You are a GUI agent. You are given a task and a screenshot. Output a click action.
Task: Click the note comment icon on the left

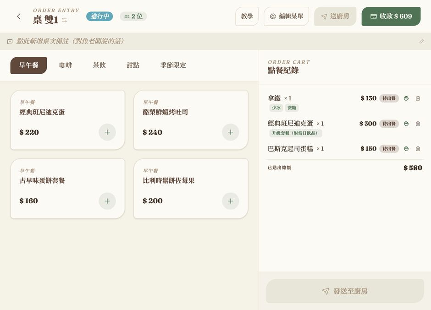[10, 42]
